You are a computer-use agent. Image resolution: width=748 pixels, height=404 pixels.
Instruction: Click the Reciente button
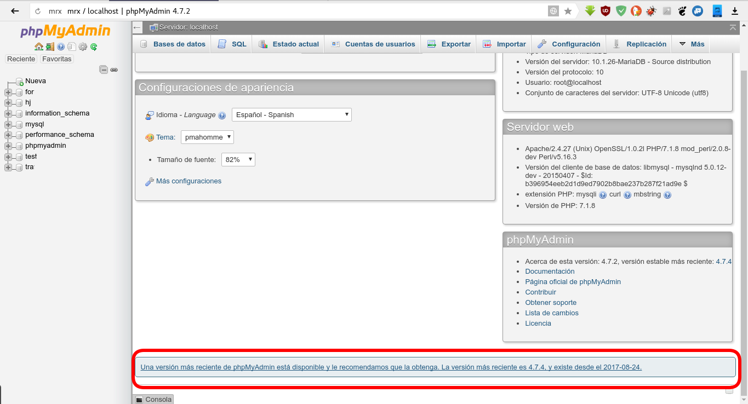(21, 59)
